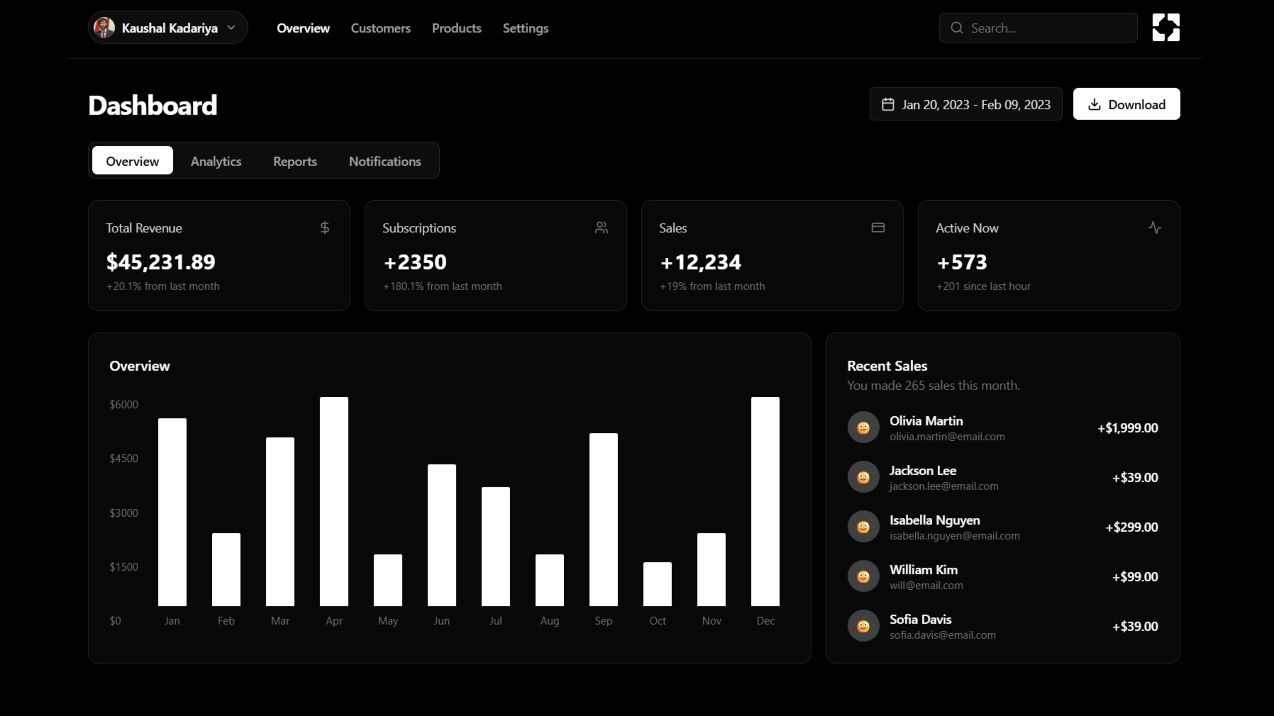1274x716 pixels.
Task: Click the Dashboard page heading
Action: tap(152, 105)
